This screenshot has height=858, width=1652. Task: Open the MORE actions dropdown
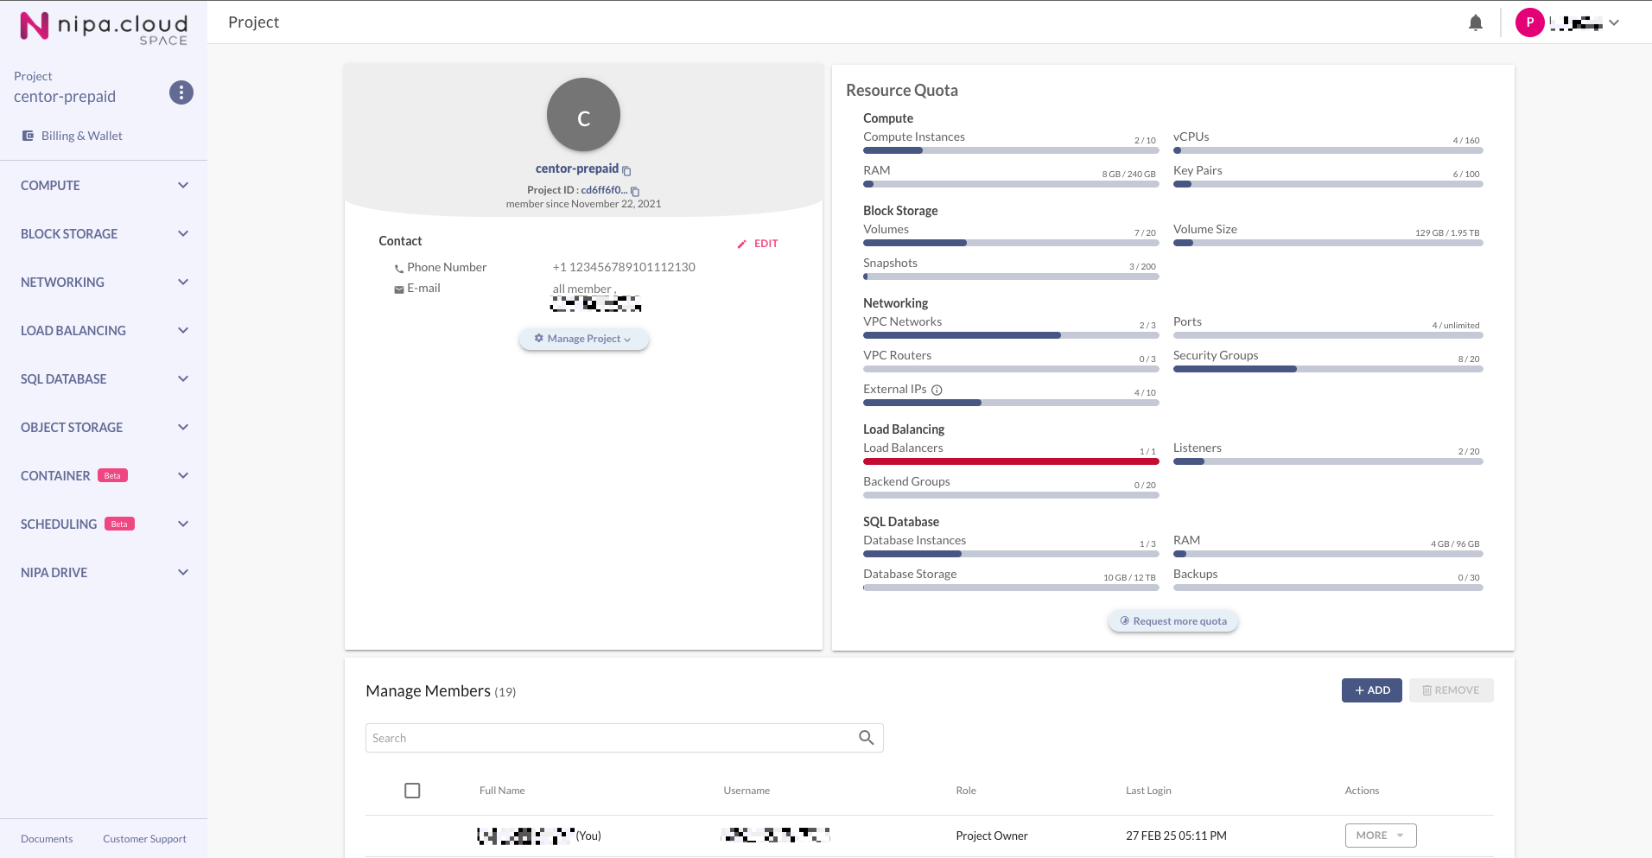click(x=1380, y=836)
